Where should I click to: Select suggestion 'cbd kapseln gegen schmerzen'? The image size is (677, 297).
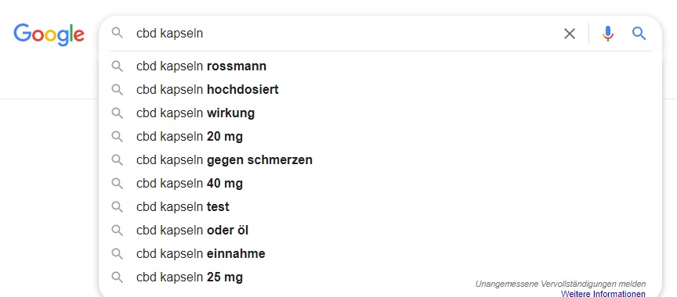380,159
